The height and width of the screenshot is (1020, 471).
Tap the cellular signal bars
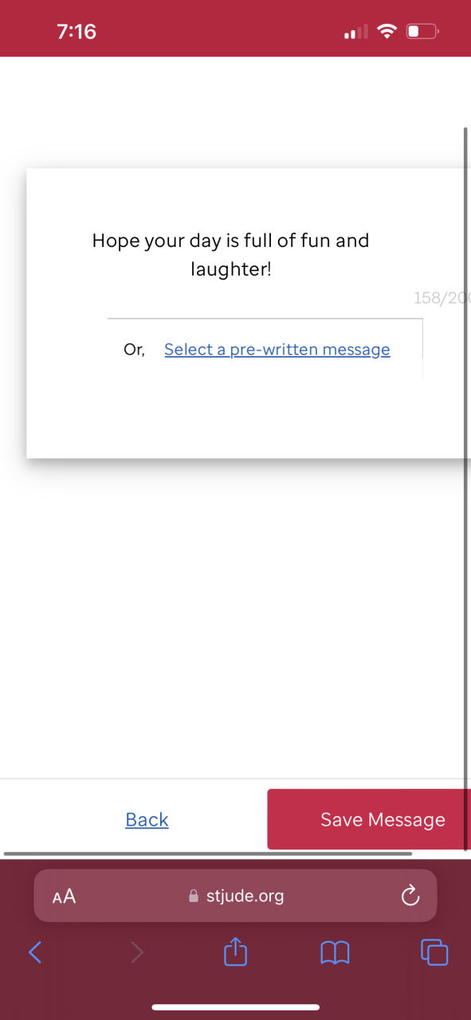tap(355, 32)
